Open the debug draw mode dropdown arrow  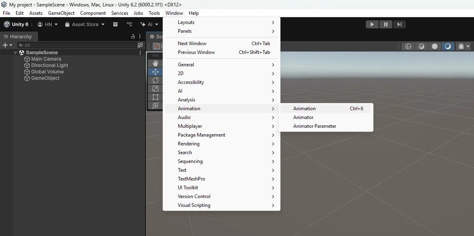point(468,46)
